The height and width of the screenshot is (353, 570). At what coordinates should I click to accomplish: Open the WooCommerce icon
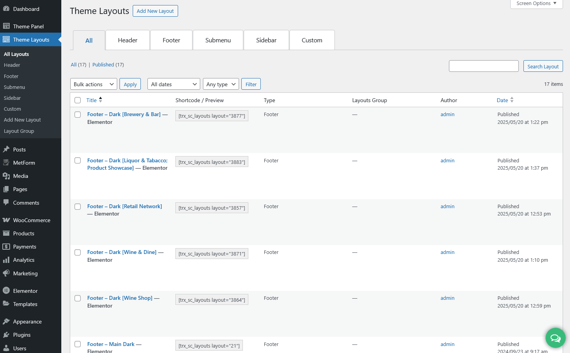pyautogui.click(x=6, y=220)
